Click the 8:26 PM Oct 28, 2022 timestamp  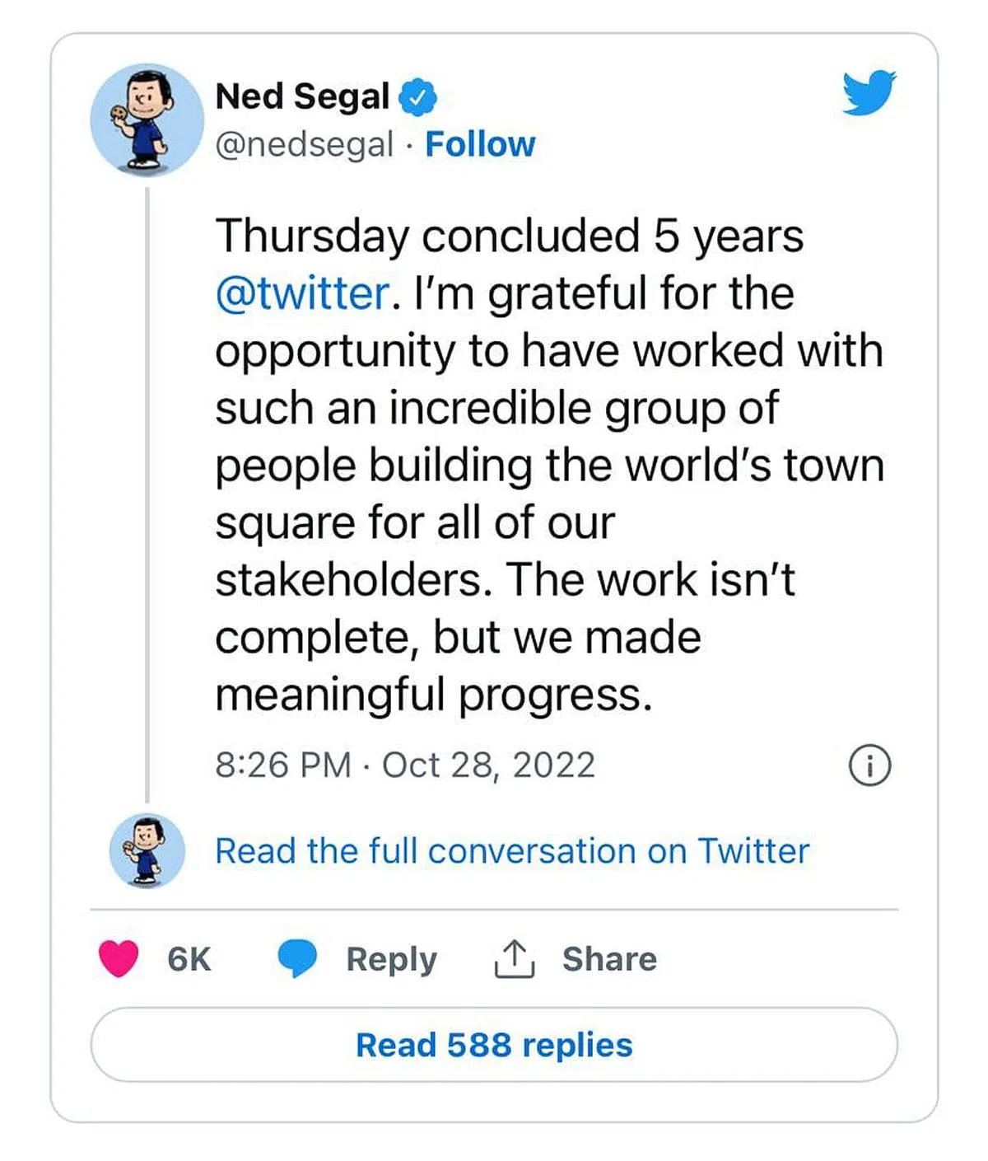tap(405, 765)
